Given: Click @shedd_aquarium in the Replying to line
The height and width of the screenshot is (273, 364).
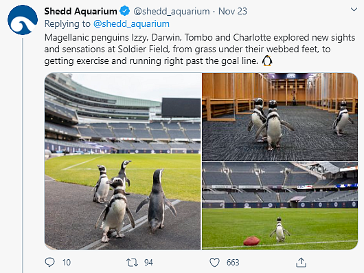Looking at the screenshot, I should point(131,23).
